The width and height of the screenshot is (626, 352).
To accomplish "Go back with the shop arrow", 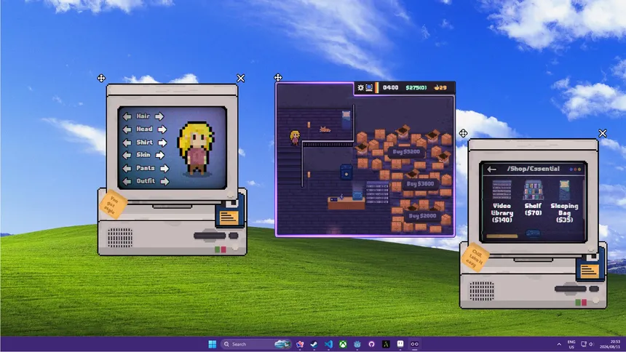I will coord(491,169).
